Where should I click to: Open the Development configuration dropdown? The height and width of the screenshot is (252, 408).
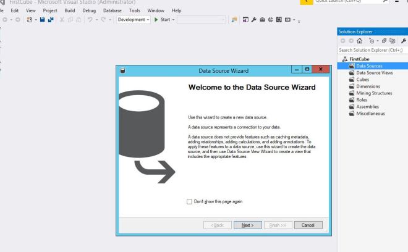tap(133, 20)
